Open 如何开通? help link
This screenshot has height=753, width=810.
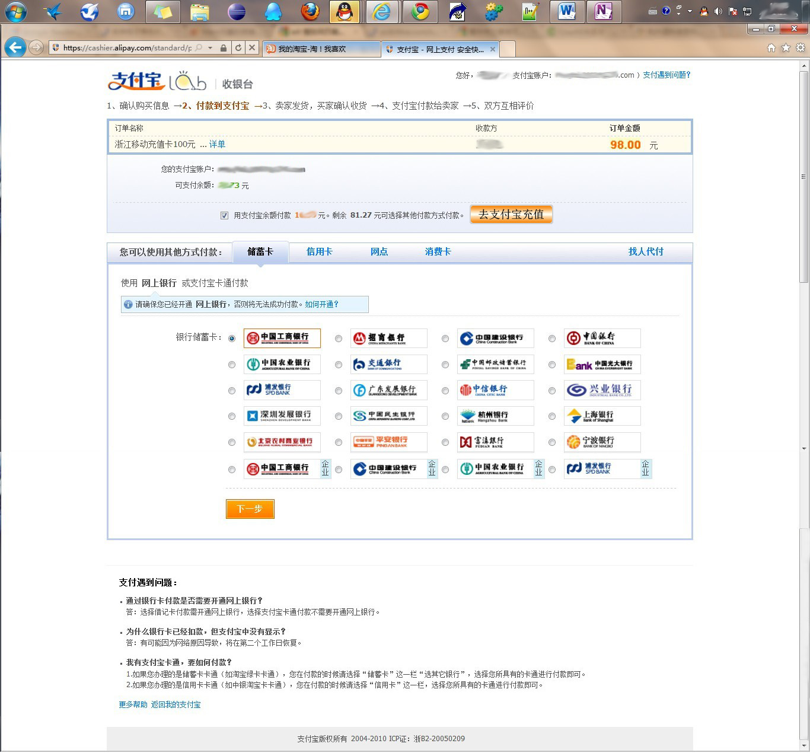(x=321, y=304)
